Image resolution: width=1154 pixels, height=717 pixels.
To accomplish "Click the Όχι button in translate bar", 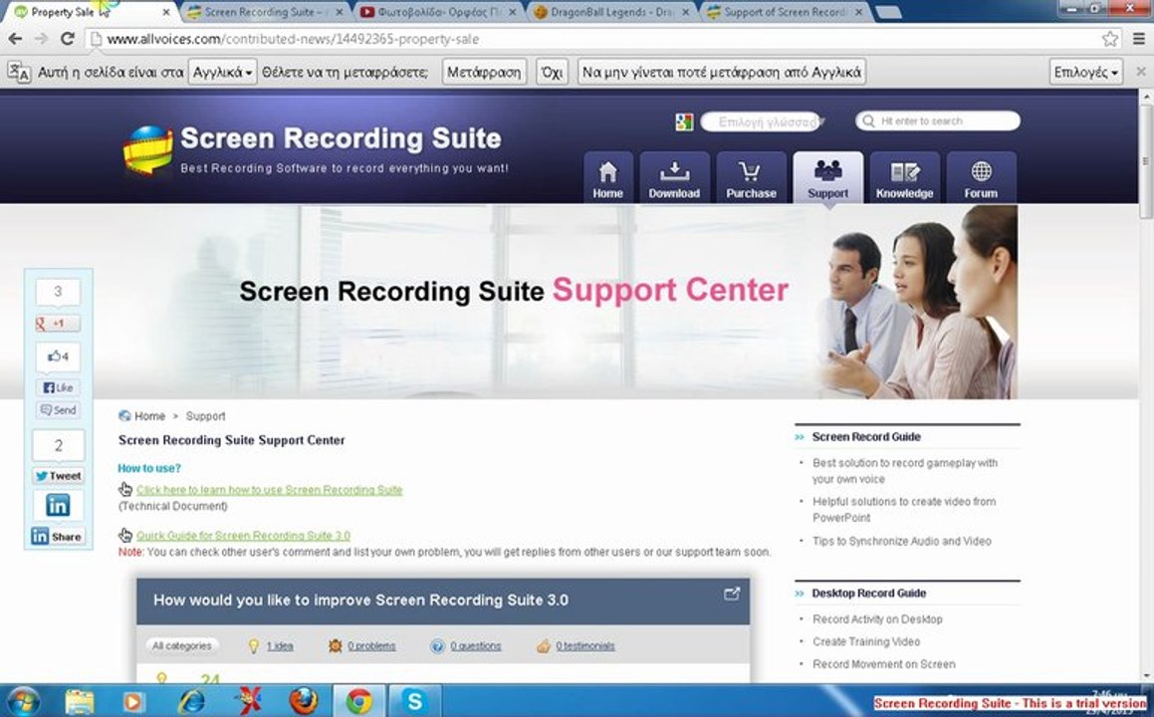I will 552,72.
